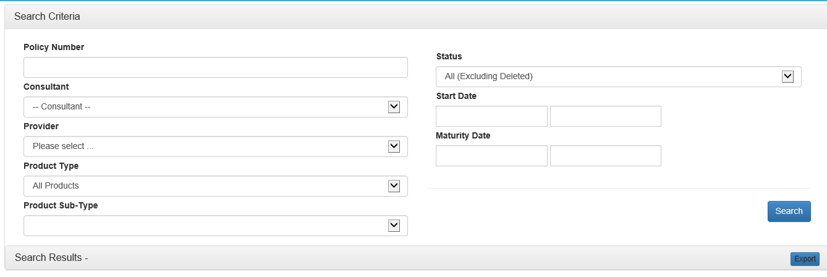The image size is (827, 277).
Task: Focus the Policy Number text field
Action: 215,67
